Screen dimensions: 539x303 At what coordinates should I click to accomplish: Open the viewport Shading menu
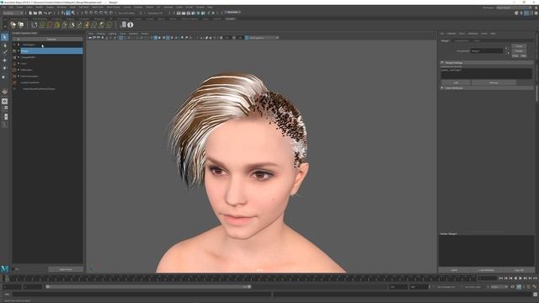pos(101,34)
